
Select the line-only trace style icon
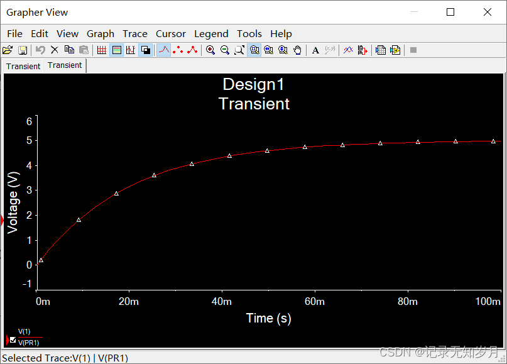click(163, 50)
